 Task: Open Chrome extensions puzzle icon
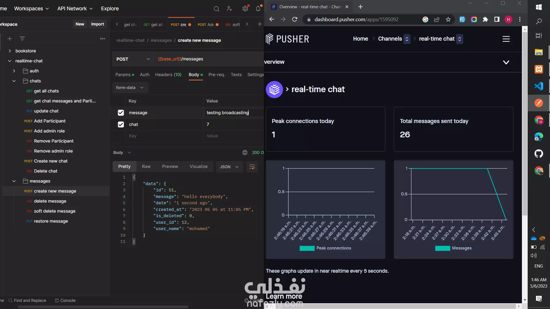coord(485,19)
